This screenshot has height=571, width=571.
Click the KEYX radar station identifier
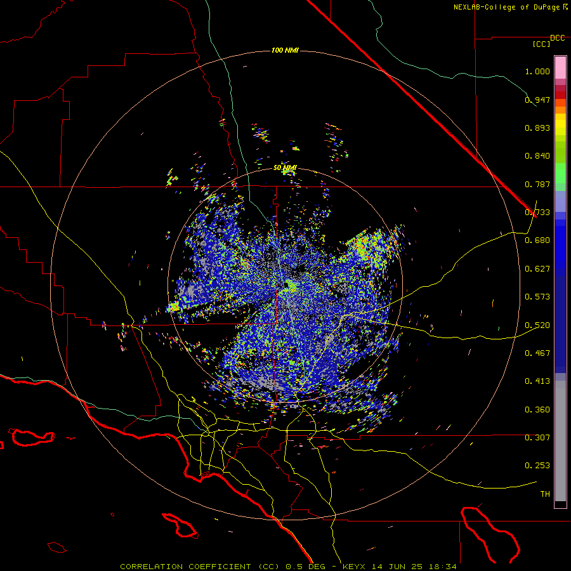click(355, 567)
